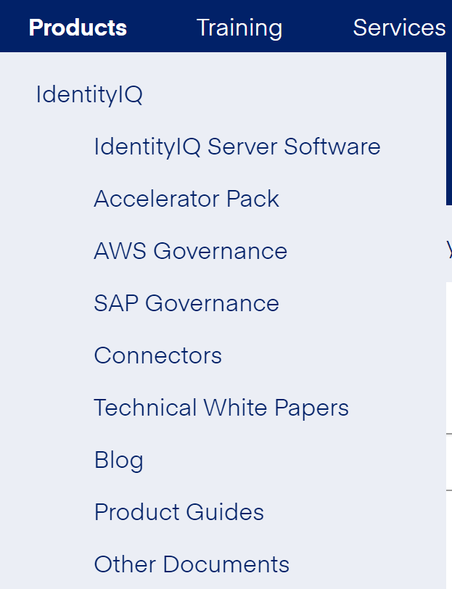This screenshot has width=452, height=589.
Task: Click Blog in the IdentityIQ dropdown
Action: point(118,459)
